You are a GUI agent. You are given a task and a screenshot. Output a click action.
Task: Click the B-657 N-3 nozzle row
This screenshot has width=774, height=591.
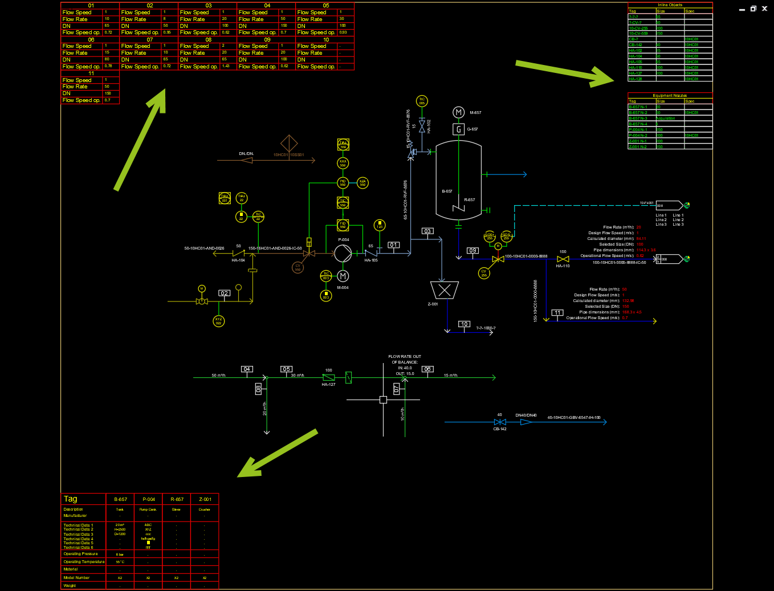click(x=670, y=119)
